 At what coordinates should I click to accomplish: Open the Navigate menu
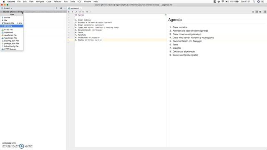(x=40, y=2)
